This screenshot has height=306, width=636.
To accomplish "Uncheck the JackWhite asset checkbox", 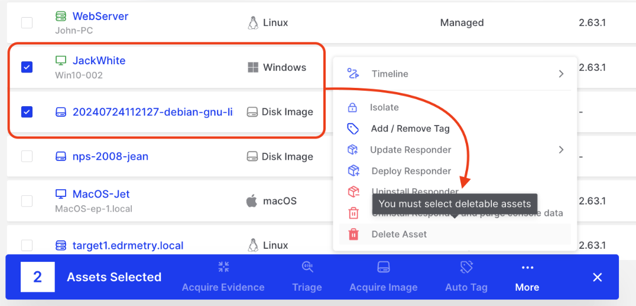I will [x=27, y=67].
